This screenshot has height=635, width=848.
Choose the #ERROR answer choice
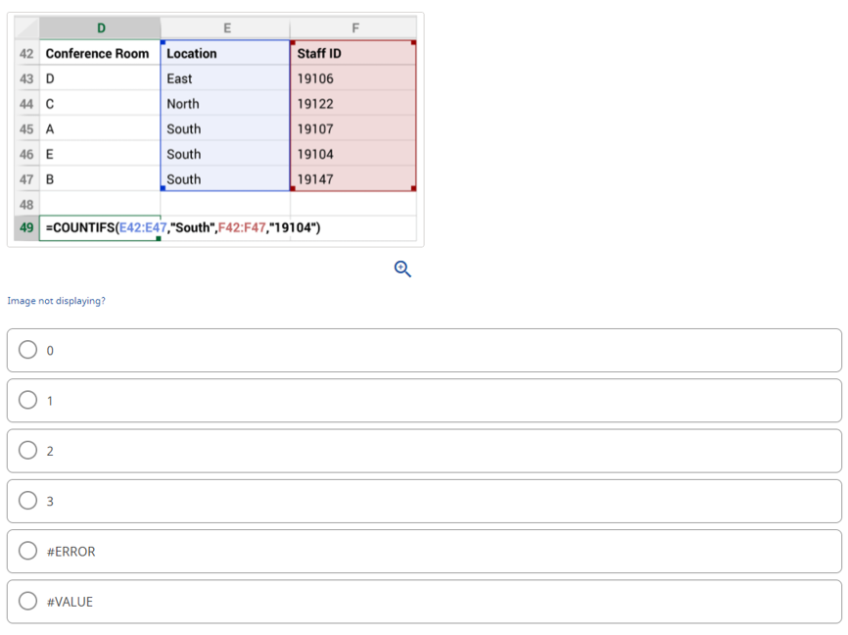(x=28, y=551)
